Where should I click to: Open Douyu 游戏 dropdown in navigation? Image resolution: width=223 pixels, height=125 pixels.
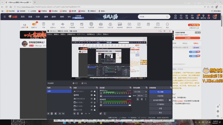[54, 17]
